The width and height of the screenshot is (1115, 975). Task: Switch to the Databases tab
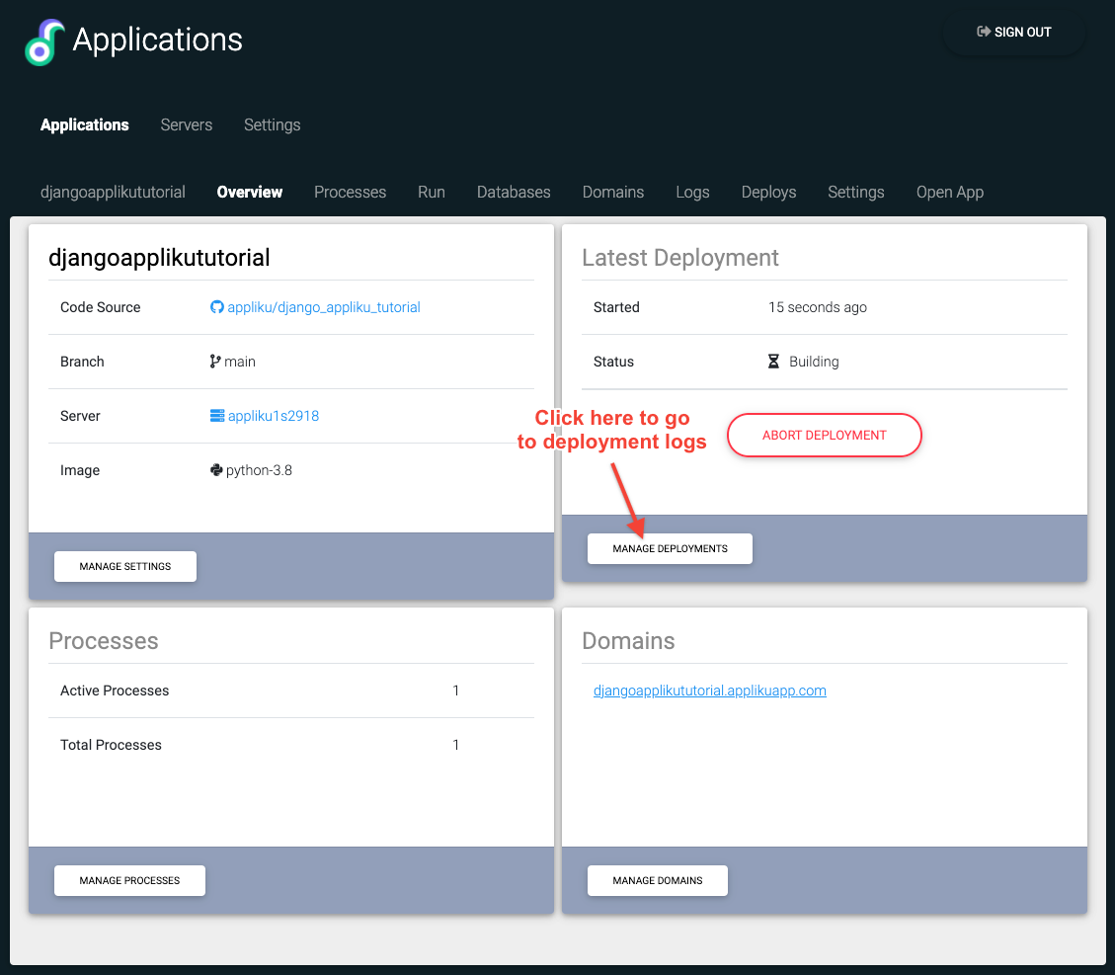coord(514,192)
